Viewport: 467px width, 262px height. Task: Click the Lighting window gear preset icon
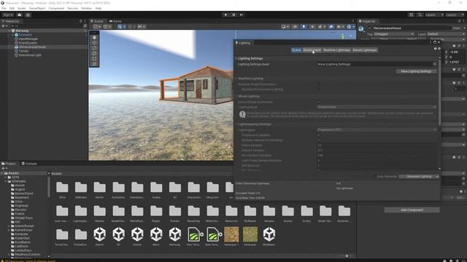pyautogui.click(x=439, y=48)
